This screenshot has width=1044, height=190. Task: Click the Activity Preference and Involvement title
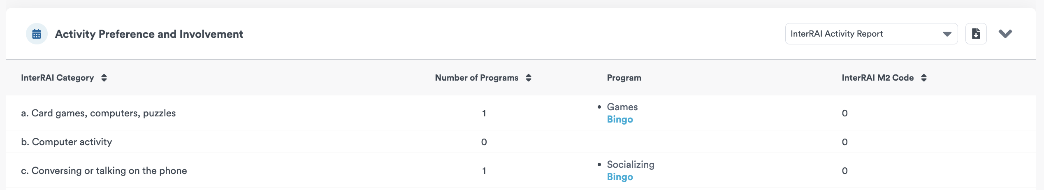pyautogui.click(x=149, y=34)
